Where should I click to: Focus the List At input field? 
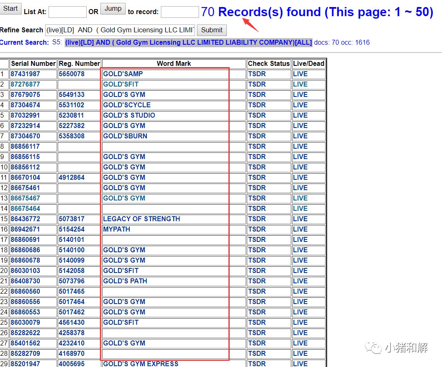coord(67,12)
